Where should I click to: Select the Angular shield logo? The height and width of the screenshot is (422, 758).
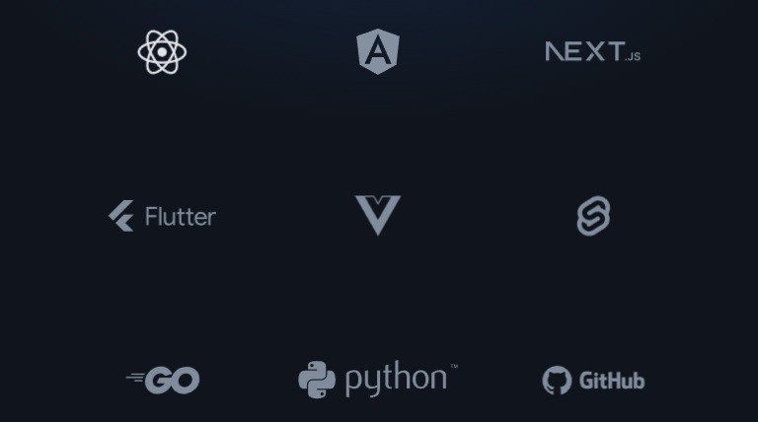coord(378,51)
